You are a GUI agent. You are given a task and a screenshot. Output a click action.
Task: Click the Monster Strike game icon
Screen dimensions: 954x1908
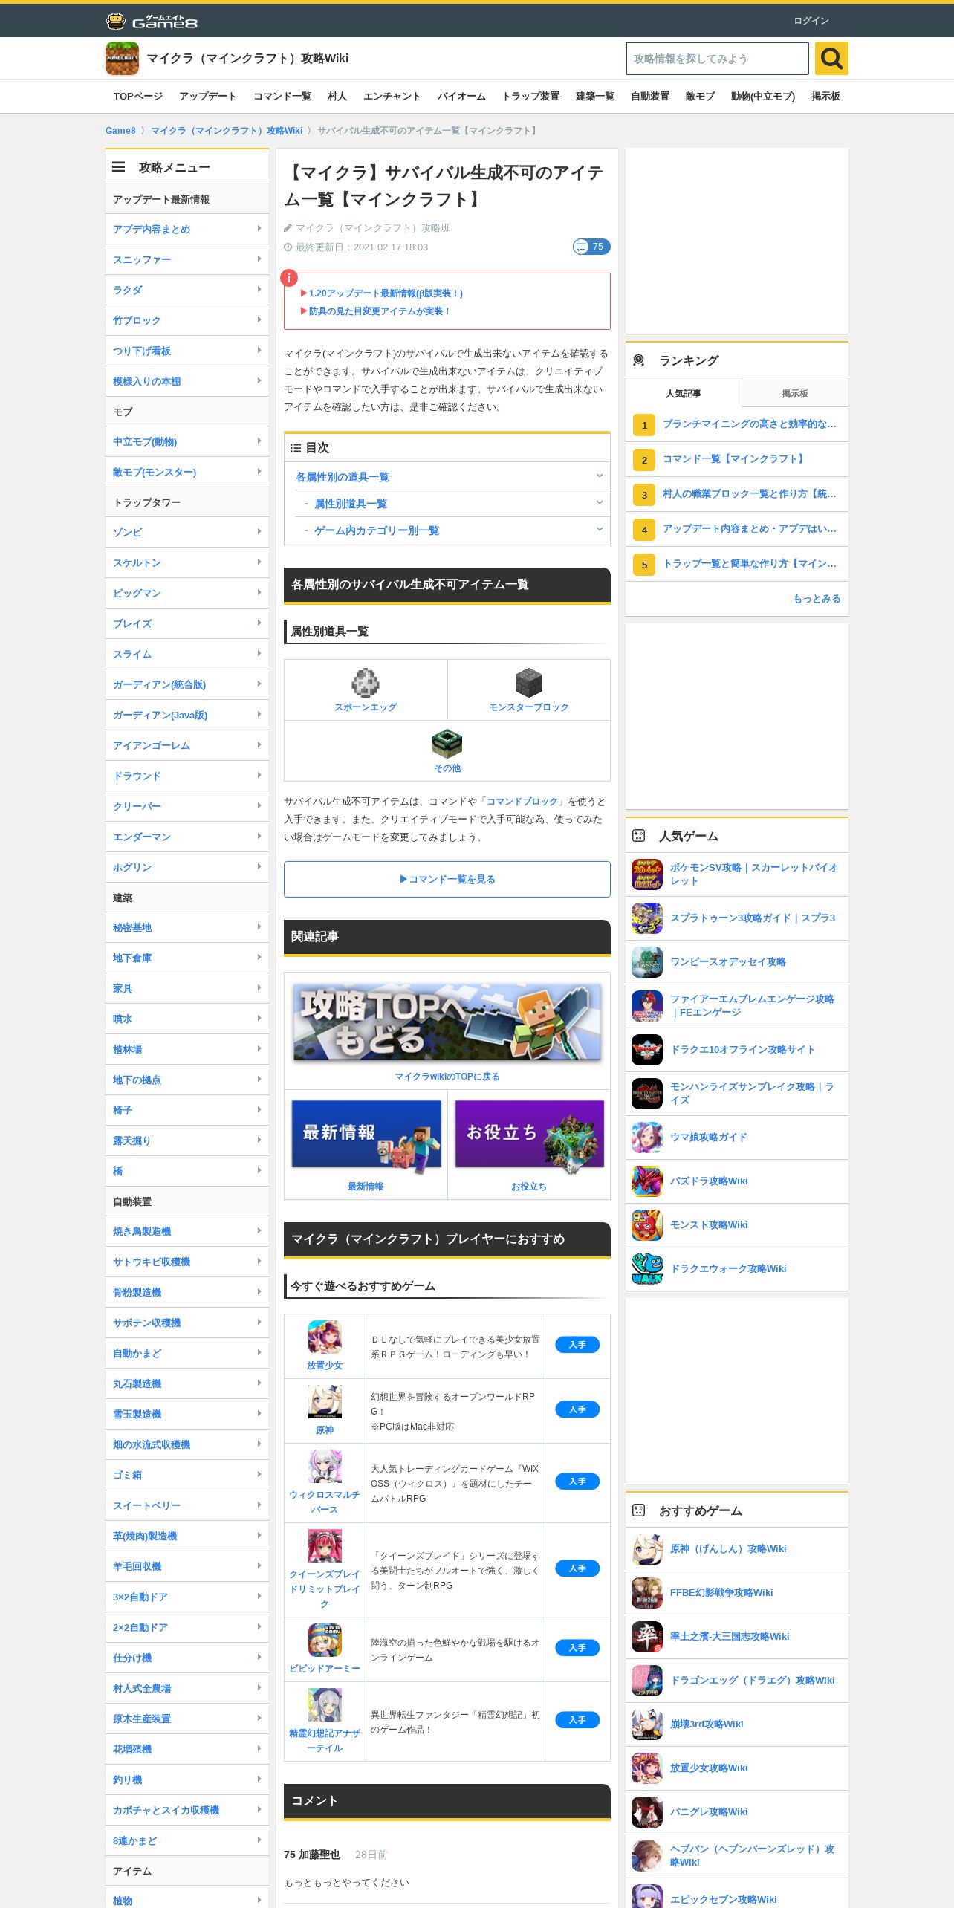647,1225
